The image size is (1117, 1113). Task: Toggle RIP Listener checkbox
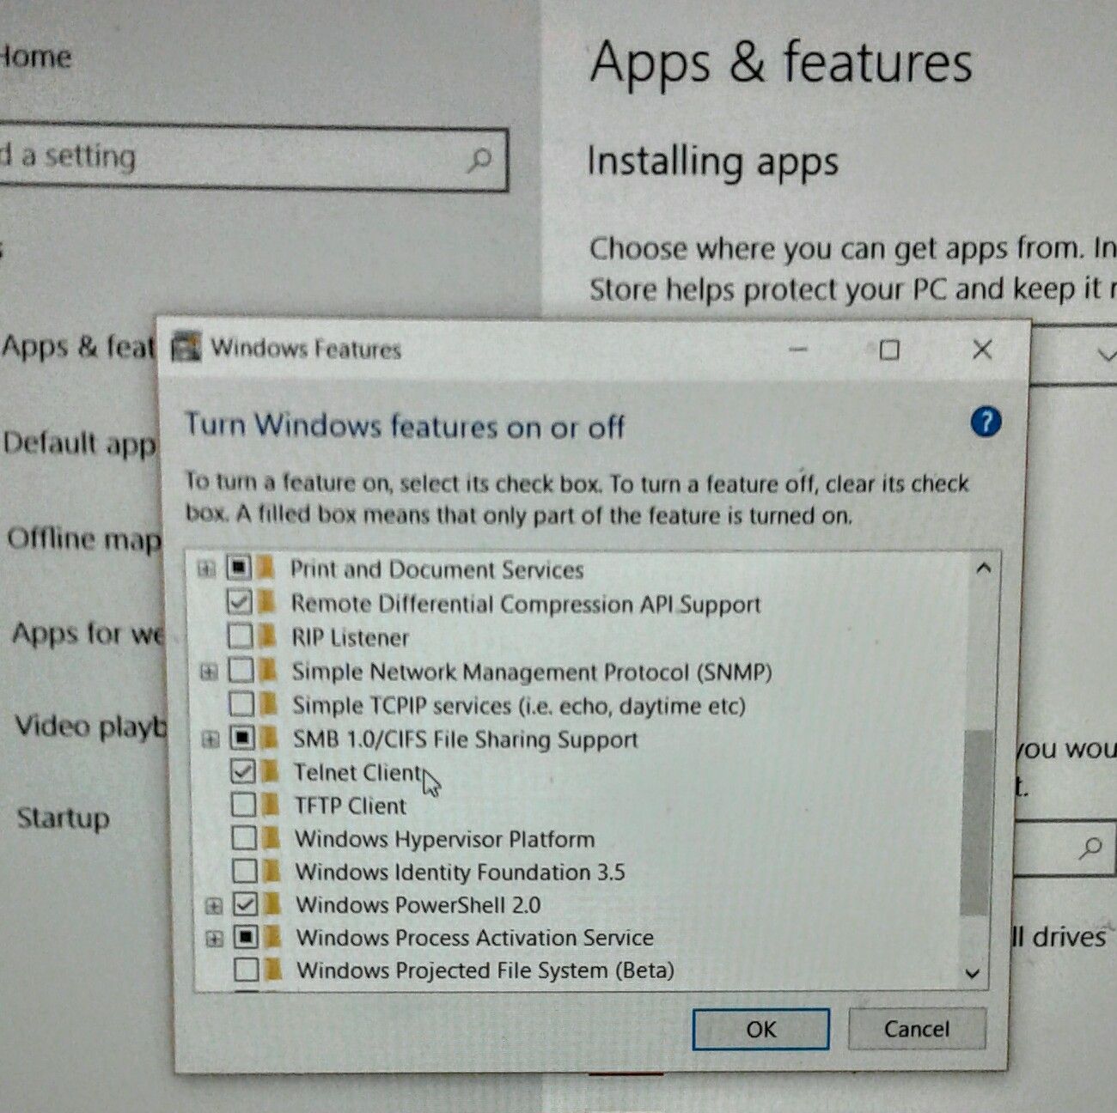240,636
